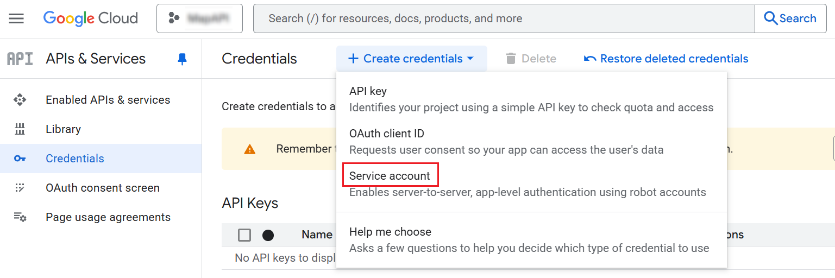Select API key from the menu
This screenshot has width=835, height=278.
[368, 91]
